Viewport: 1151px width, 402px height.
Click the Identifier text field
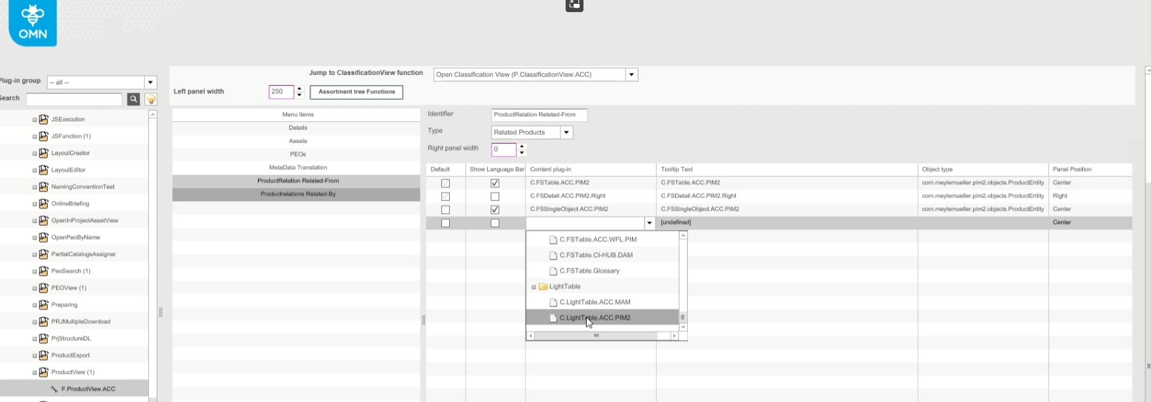click(x=539, y=115)
